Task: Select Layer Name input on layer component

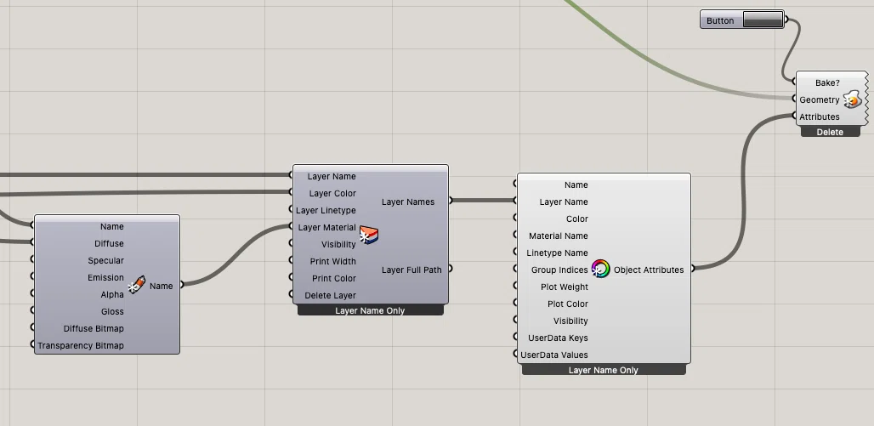Action: coord(331,176)
